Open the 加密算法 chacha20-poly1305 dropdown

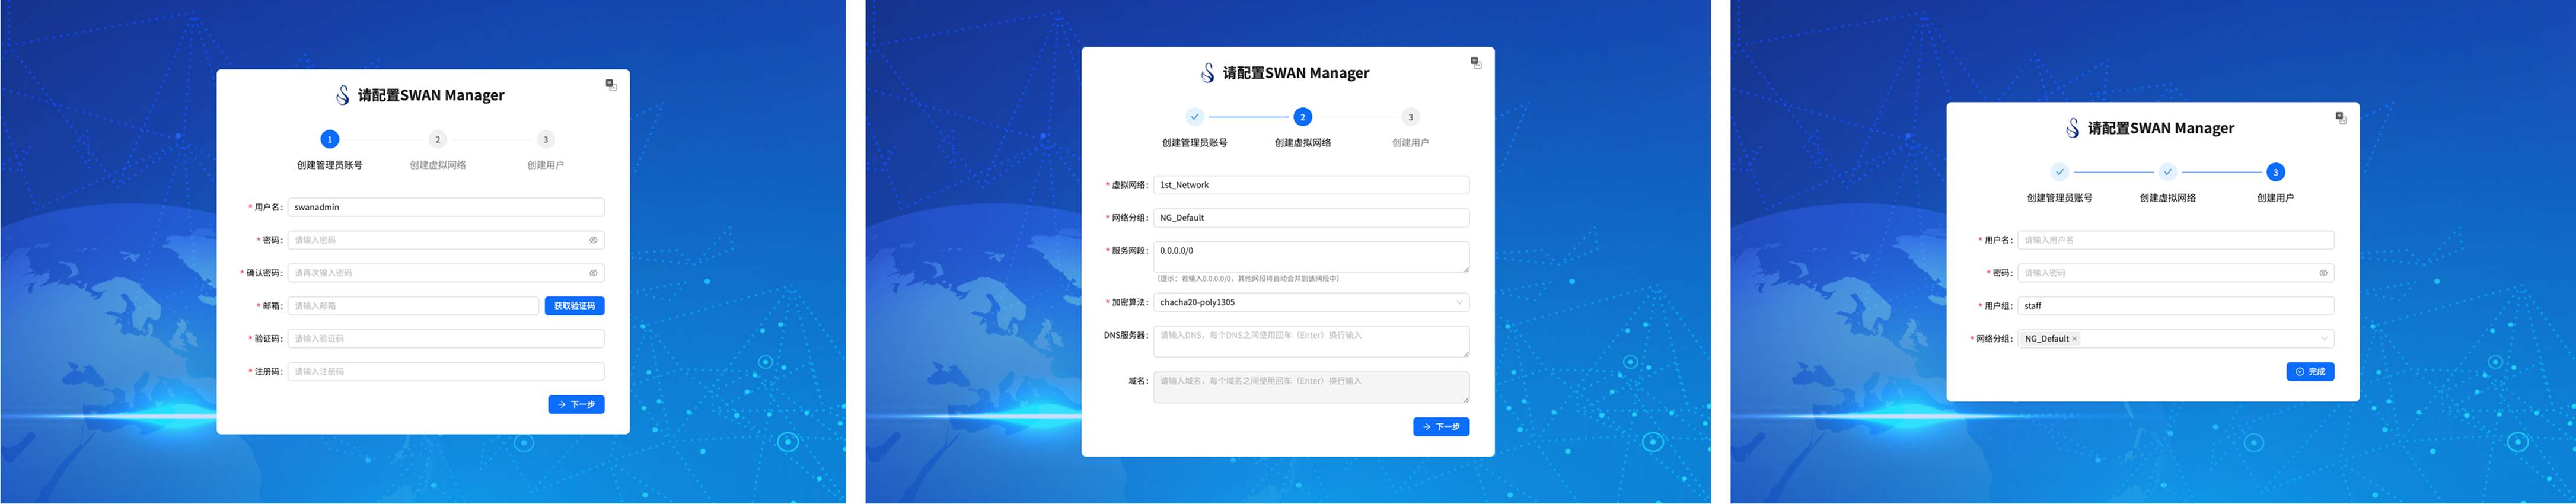click(x=1459, y=302)
